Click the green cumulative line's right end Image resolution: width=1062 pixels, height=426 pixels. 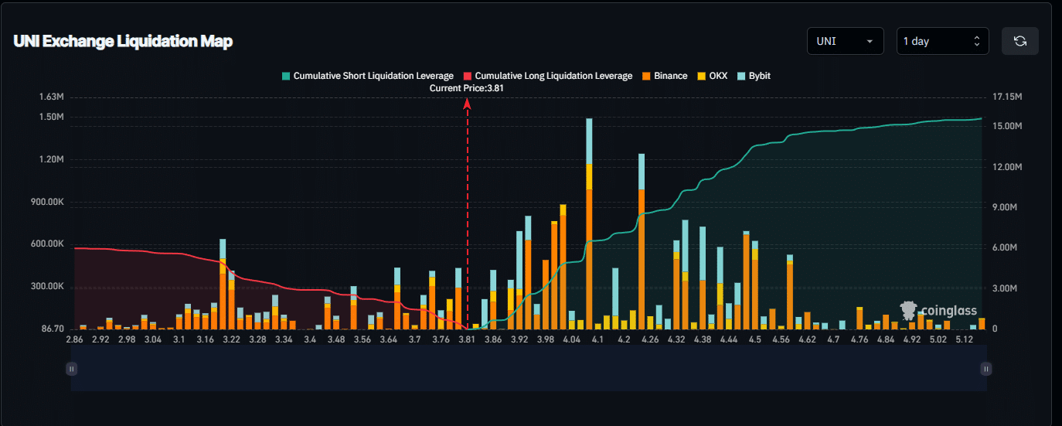tap(981, 118)
